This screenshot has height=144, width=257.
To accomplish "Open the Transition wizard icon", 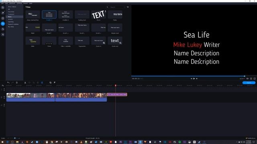I will (50, 83).
